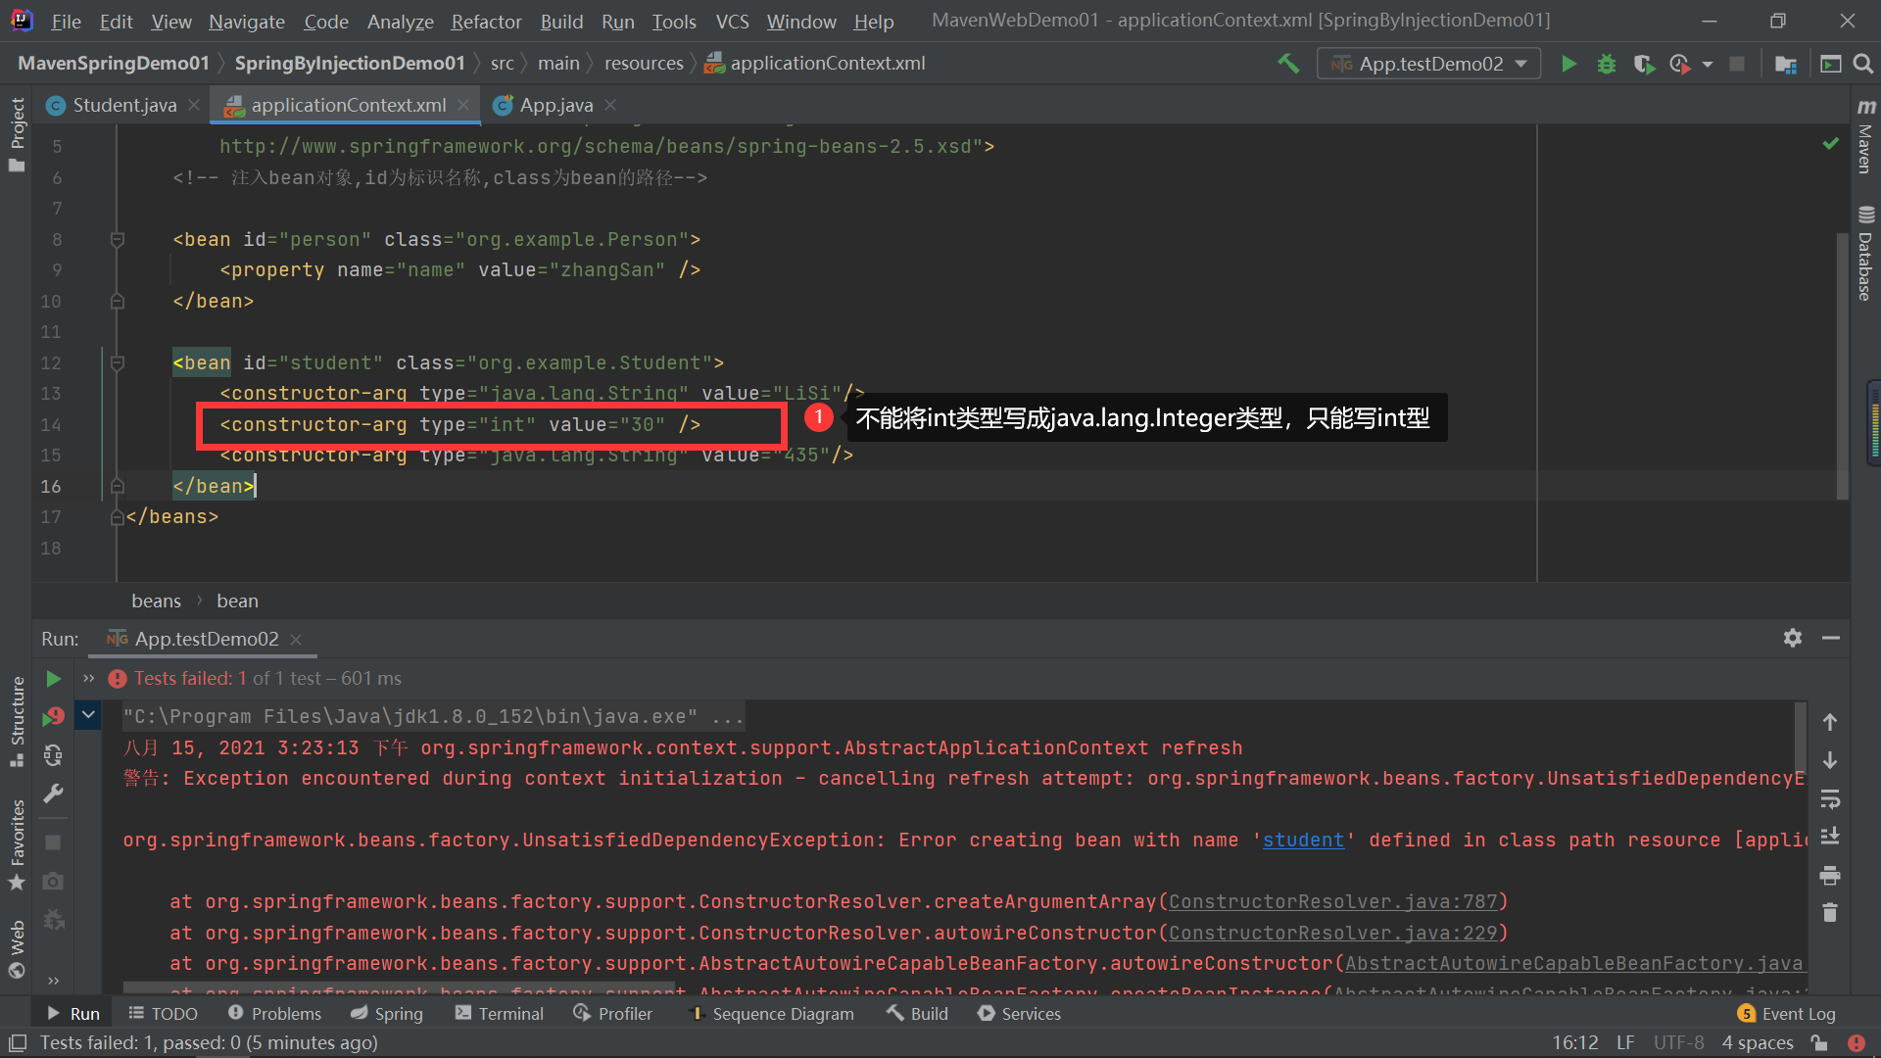Image resolution: width=1881 pixels, height=1058 pixels.
Task: Clear all Run console output (trash icon)
Action: (x=1829, y=913)
